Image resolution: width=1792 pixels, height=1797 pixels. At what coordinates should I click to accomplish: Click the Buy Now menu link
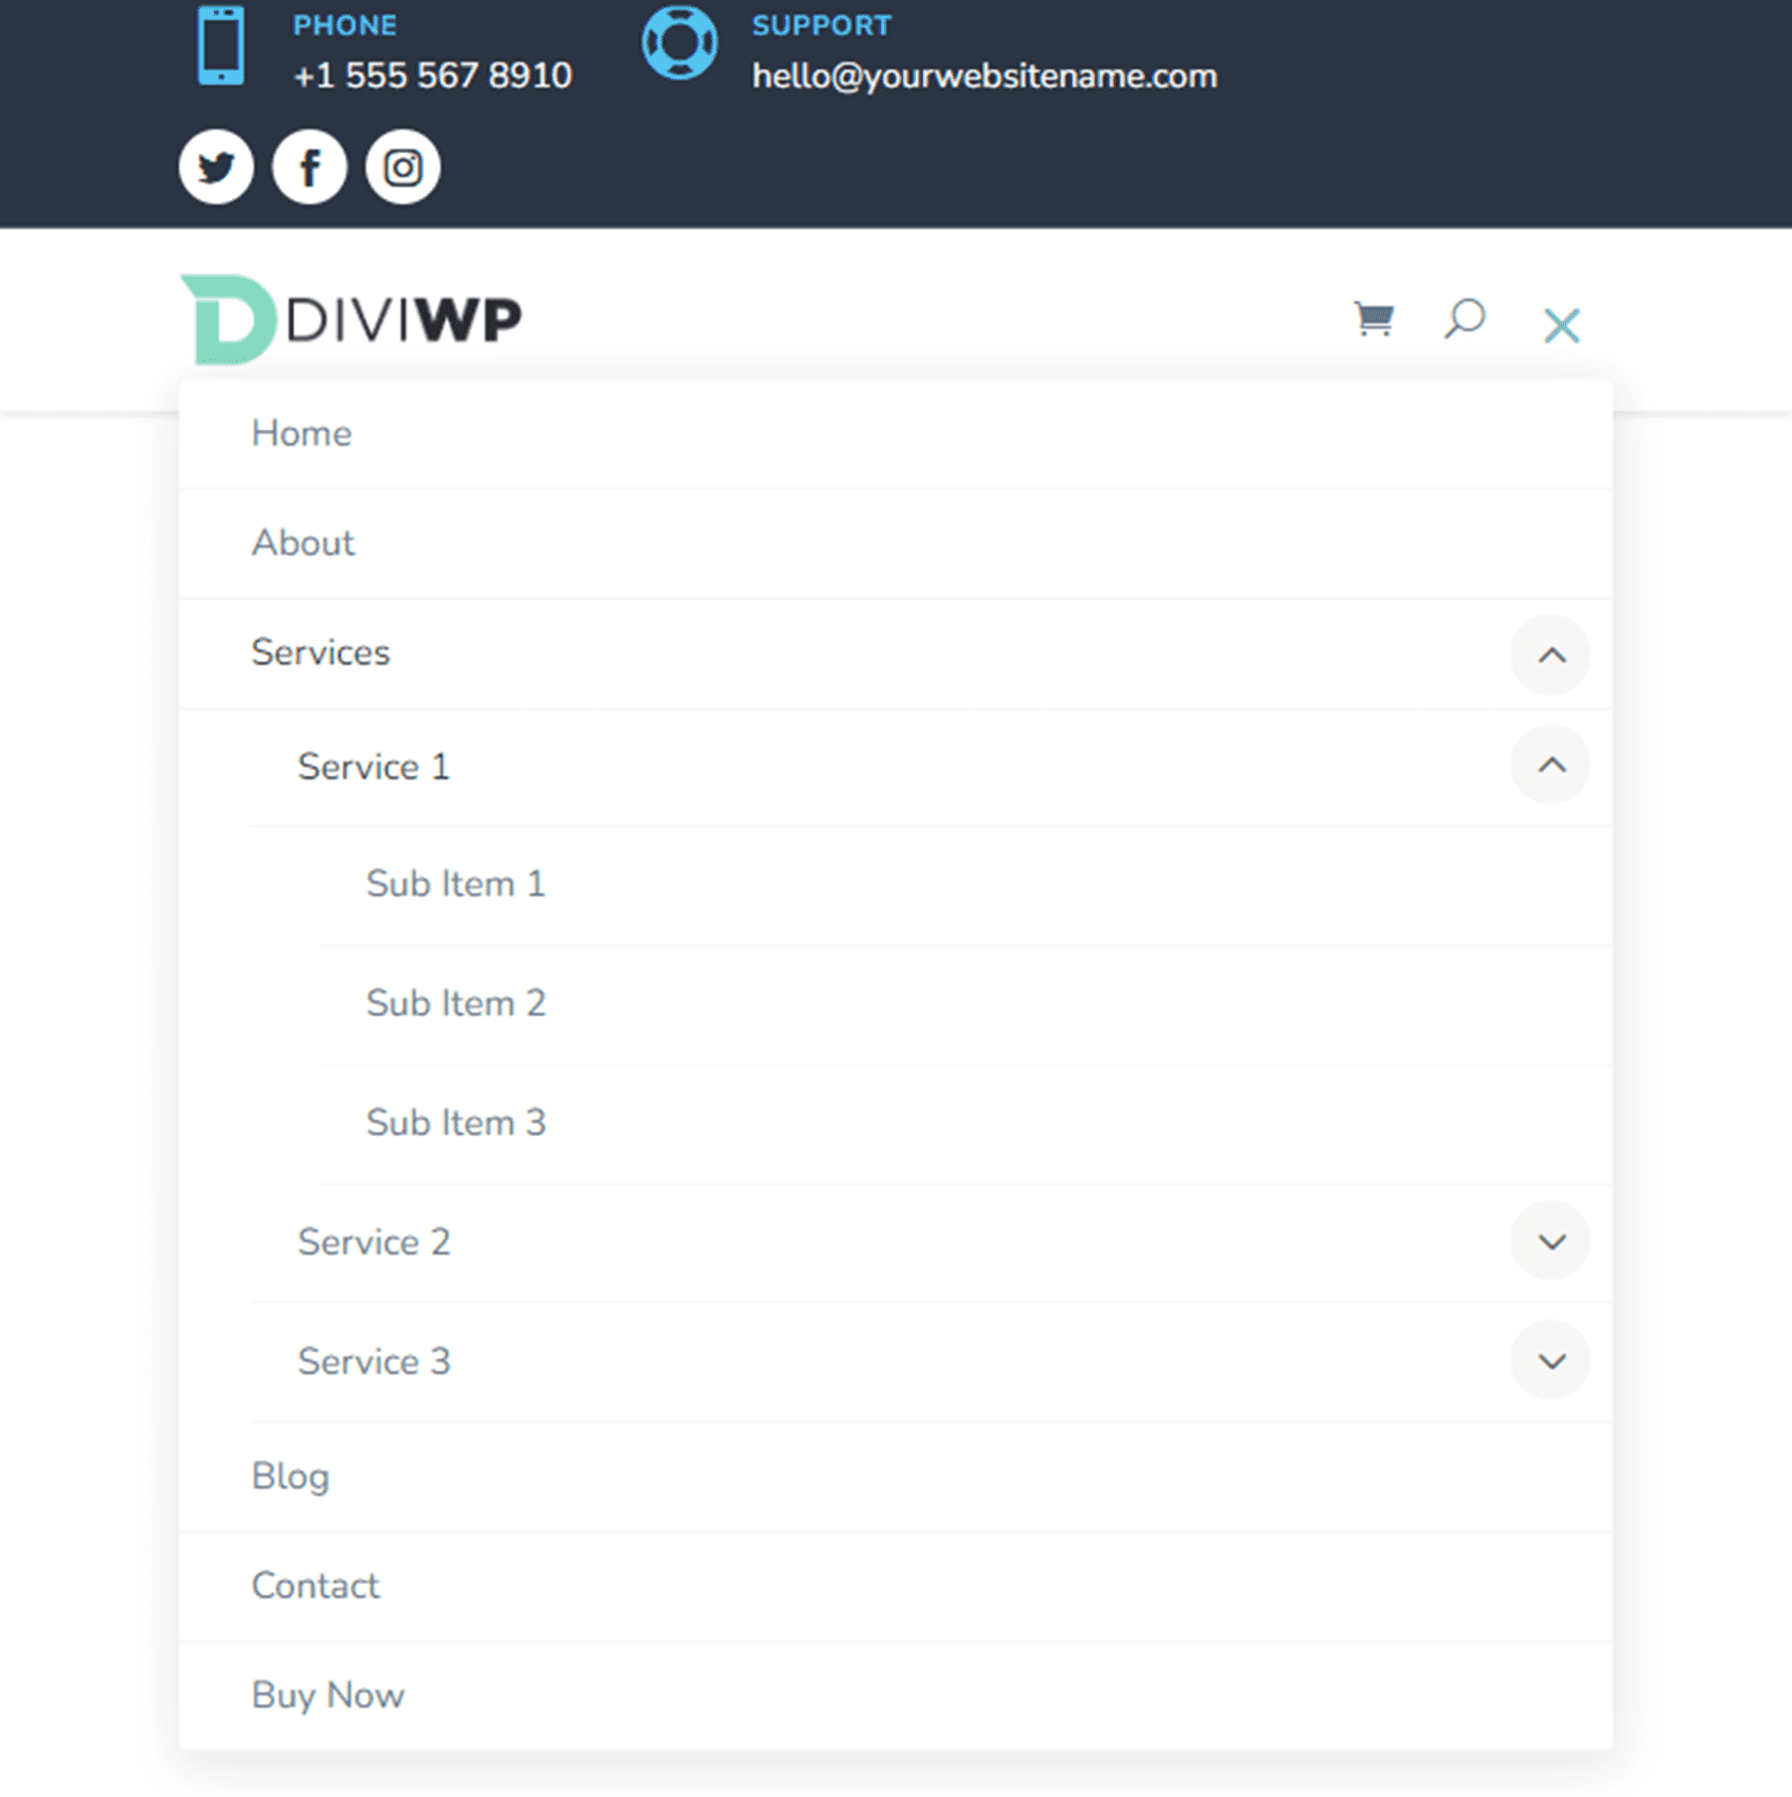pos(329,1694)
